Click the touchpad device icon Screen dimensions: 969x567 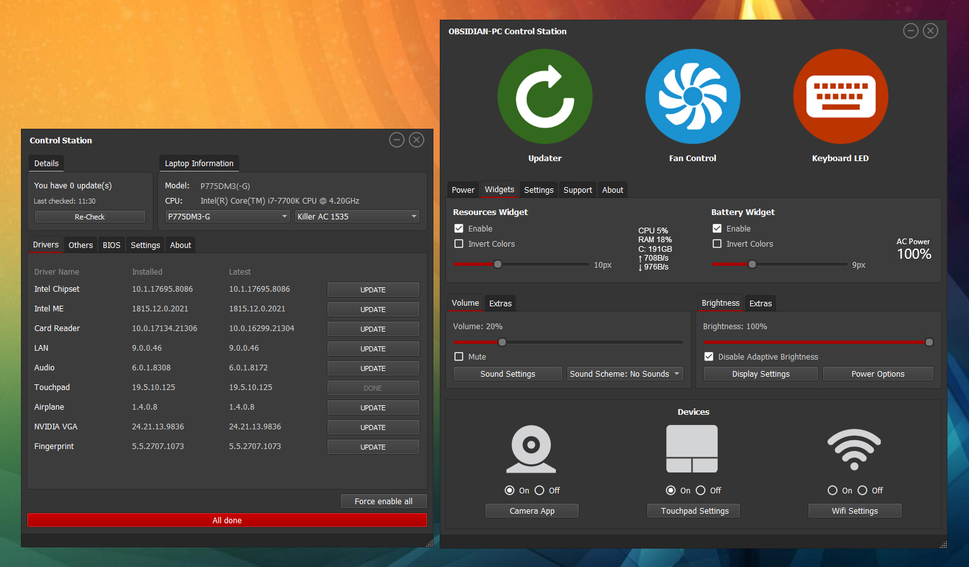[x=692, y=449]
